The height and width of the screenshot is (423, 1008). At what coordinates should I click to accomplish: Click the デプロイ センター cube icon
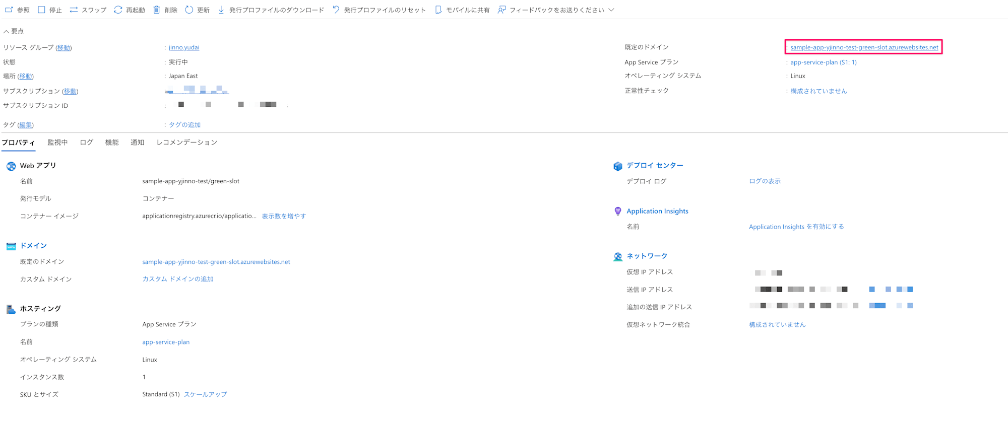618,166
